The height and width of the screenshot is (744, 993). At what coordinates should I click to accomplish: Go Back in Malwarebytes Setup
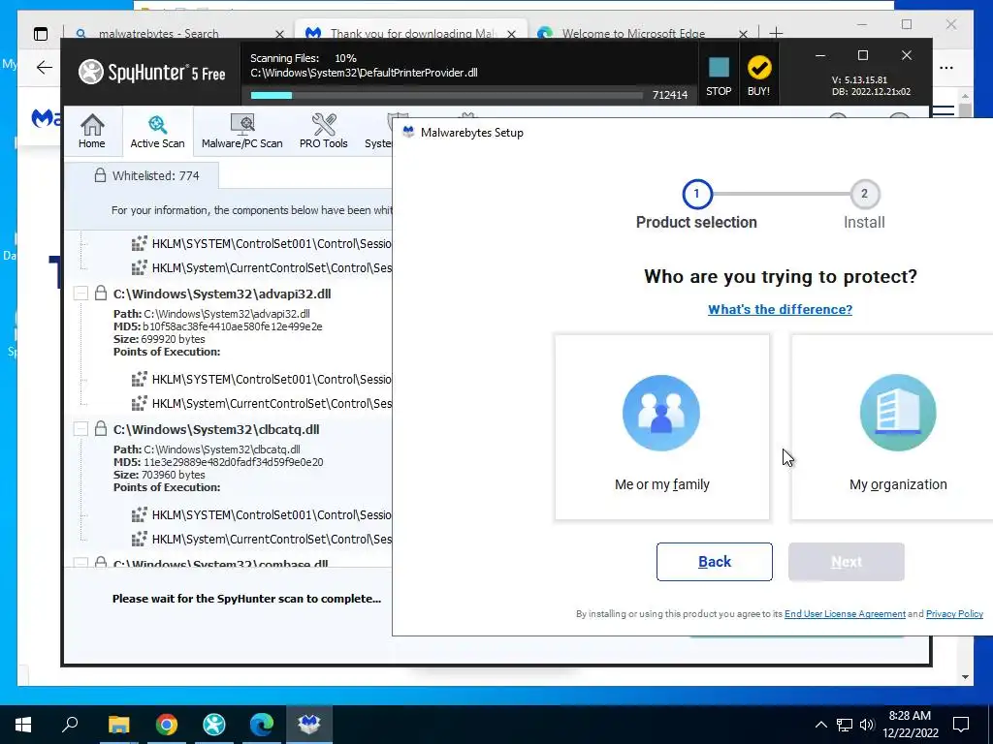click(x=715, y=562)
